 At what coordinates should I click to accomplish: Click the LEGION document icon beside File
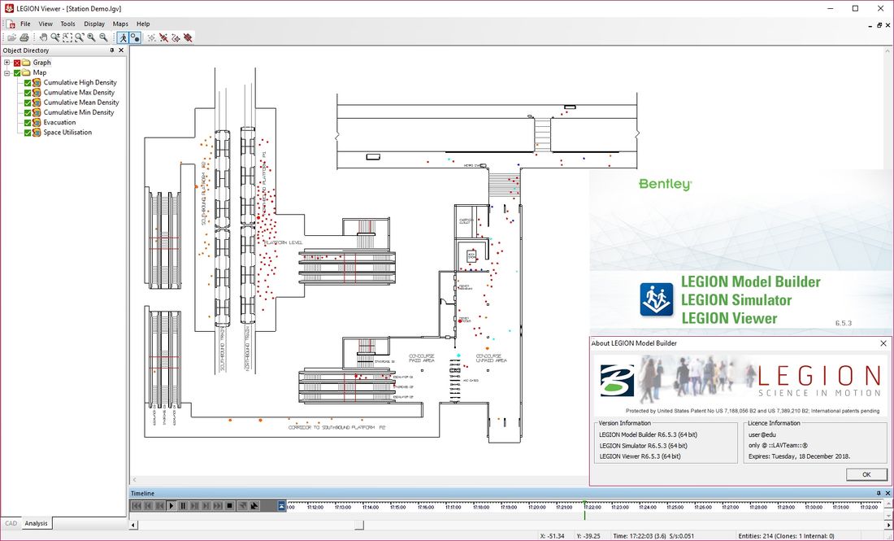tap(11, 24)
